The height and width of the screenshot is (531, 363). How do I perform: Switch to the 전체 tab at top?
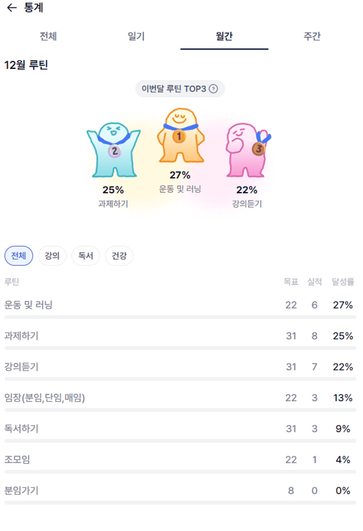point(48,36)
